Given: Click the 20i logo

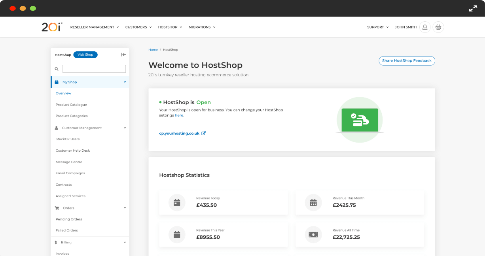Looking at the screenshot, I should 52,27.
